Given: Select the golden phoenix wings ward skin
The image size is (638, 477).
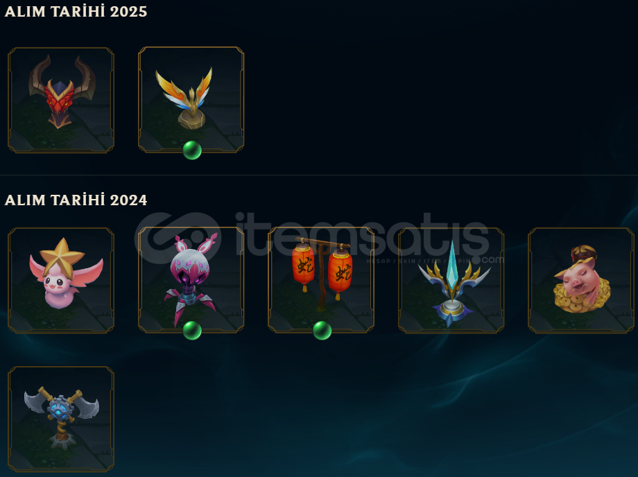Looking at the screenshot, I should pyautogui.click(x=191, y=100).
